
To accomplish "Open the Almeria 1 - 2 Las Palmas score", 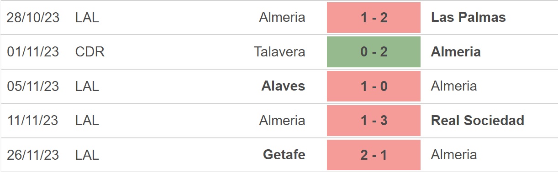I will [x=374, y=17].
